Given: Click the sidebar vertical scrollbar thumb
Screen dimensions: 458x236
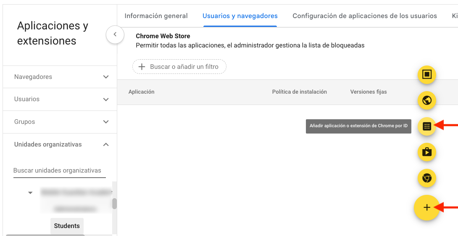Looking at the screenshot, I should coord(114,204).
